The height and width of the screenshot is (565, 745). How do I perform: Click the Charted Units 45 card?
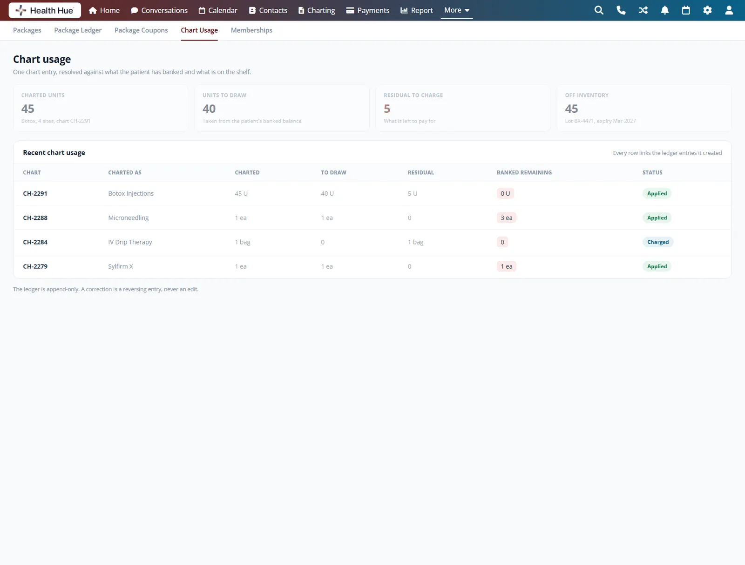click(x=101, y=108)
